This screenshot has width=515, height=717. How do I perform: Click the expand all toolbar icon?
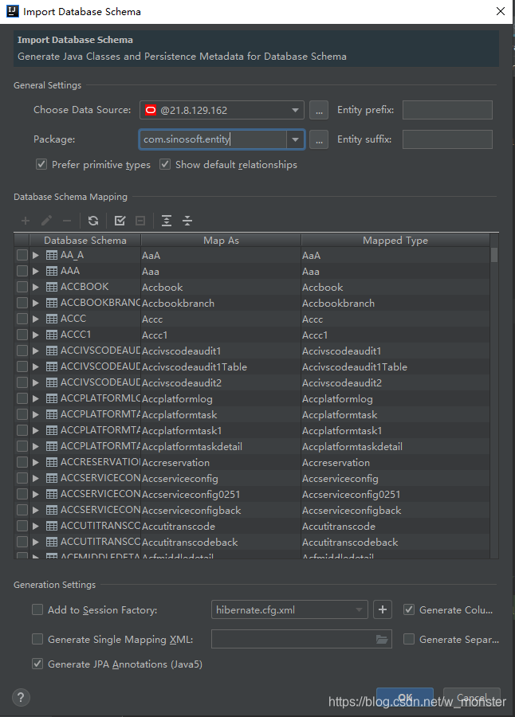tap(167, 221)
